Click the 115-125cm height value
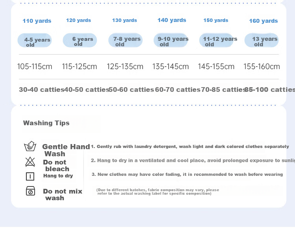Screen dimensions: 295x232 [79, 66]
